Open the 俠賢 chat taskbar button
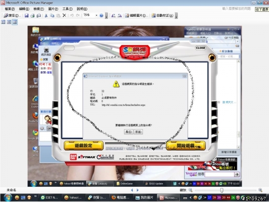 96,198
